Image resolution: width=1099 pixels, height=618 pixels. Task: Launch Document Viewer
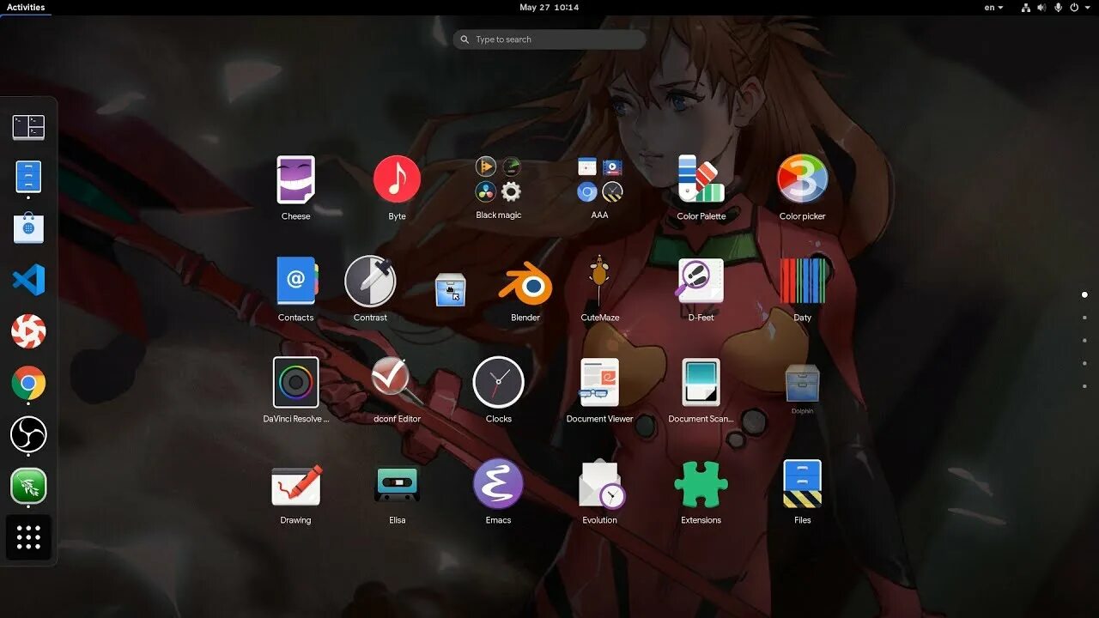coord(599,382)
